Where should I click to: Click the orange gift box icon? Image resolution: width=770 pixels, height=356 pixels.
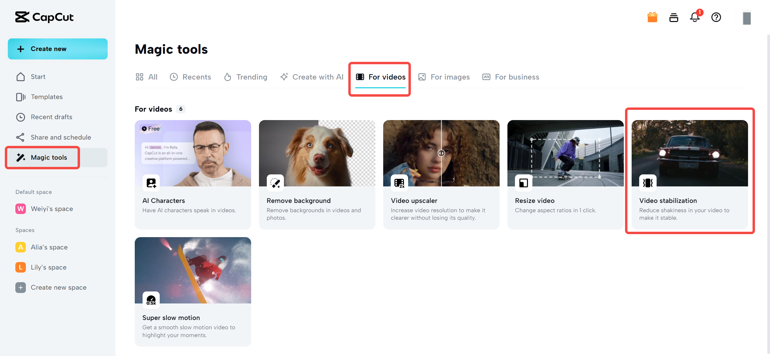[652, 17]
